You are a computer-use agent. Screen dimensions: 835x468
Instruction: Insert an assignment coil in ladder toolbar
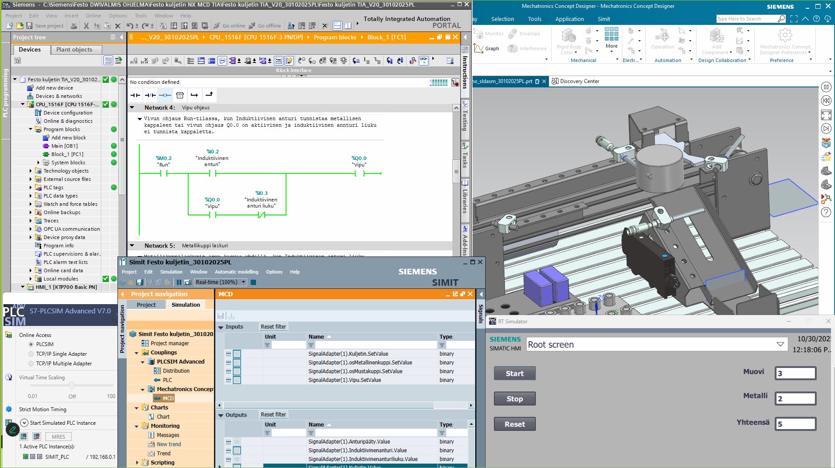[x=165, y=95]
